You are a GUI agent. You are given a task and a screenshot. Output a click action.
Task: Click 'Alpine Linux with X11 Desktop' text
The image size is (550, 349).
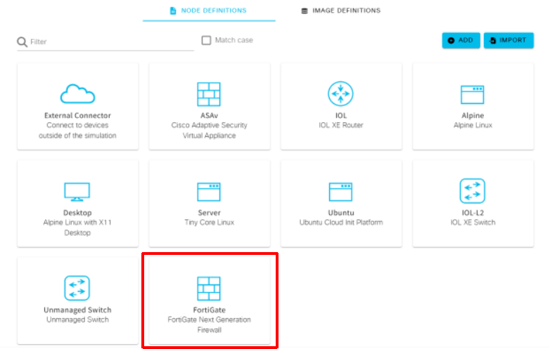77,228
